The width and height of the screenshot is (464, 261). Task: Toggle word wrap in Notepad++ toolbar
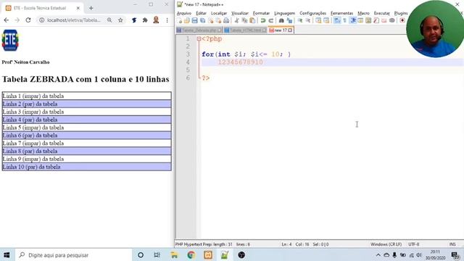(x=336, y=20)
